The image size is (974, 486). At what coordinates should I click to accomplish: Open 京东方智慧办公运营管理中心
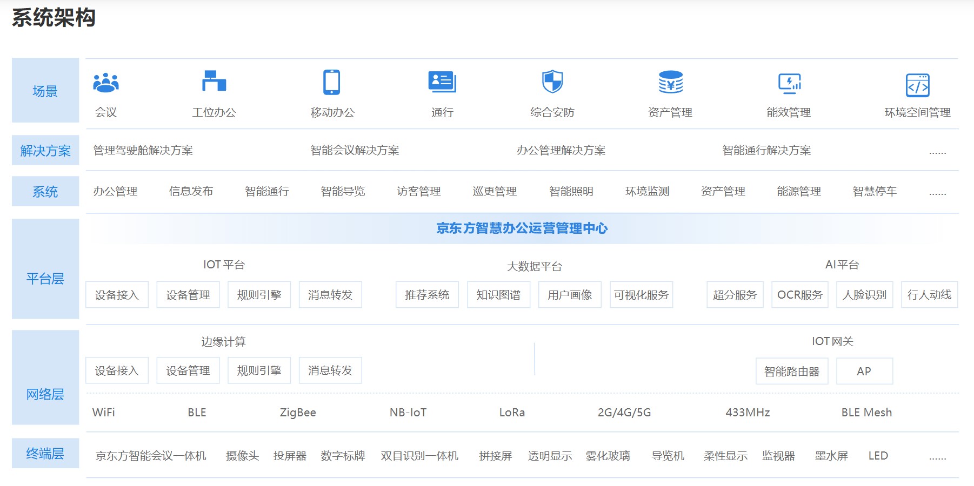tap(520, 228)
